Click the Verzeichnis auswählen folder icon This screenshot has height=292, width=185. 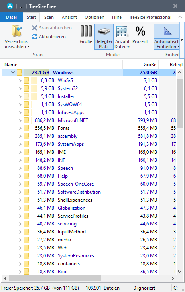(16, 31)
